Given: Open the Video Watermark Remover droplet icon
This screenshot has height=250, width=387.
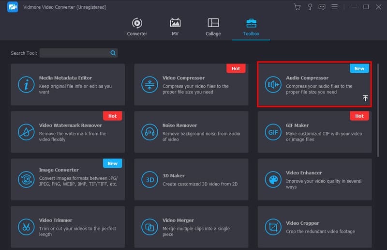Looking at the screenshot, I should 26,132.
